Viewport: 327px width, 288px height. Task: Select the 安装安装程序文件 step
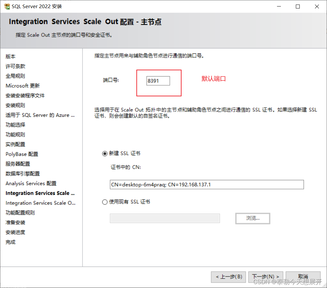click(x=25, y=96)
